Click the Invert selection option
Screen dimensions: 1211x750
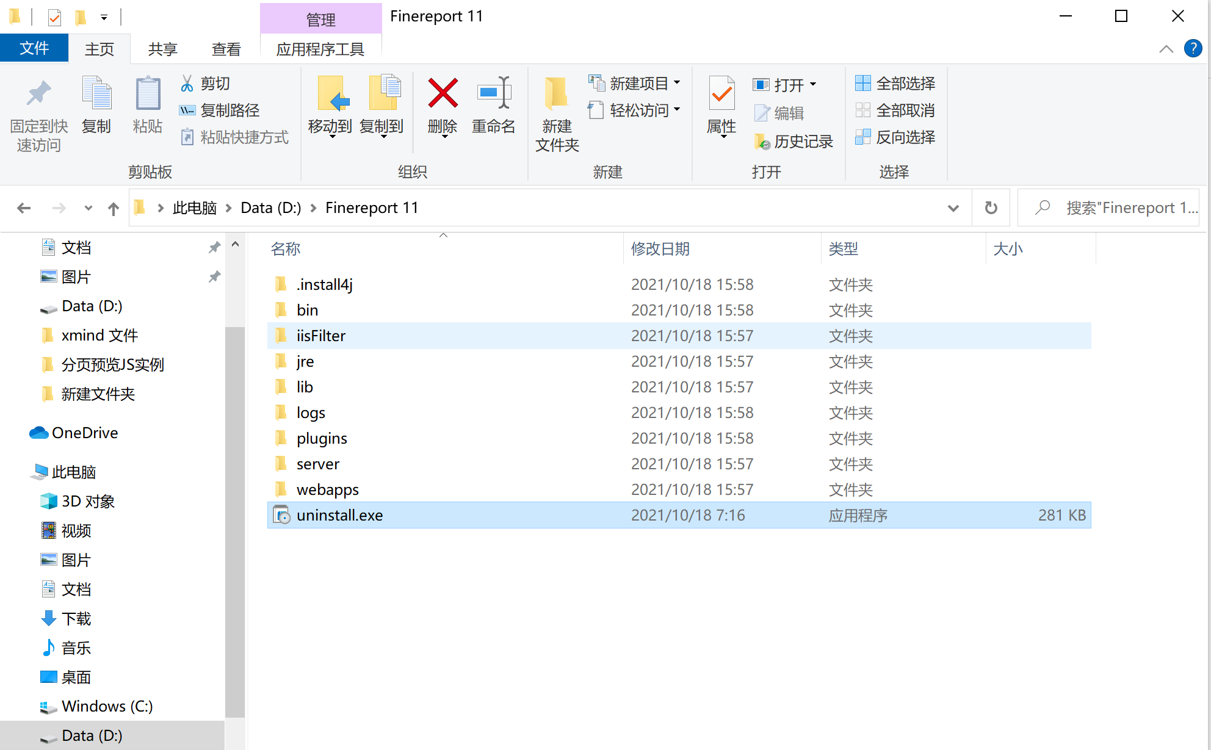895,137
